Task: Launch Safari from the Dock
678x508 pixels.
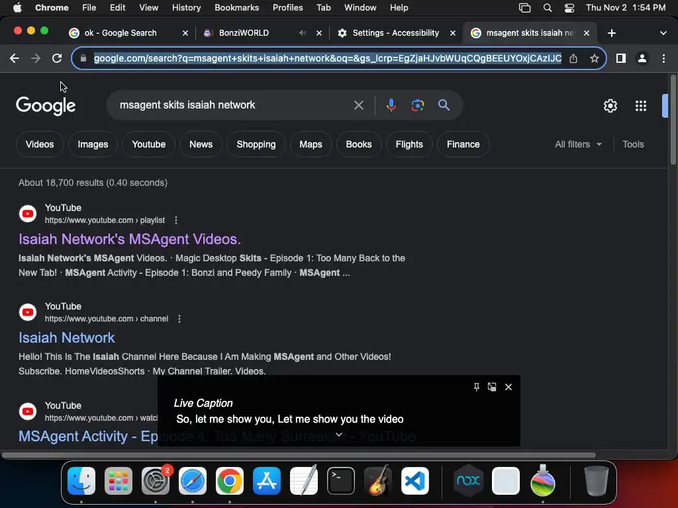Action: click(x=193, y=481)
